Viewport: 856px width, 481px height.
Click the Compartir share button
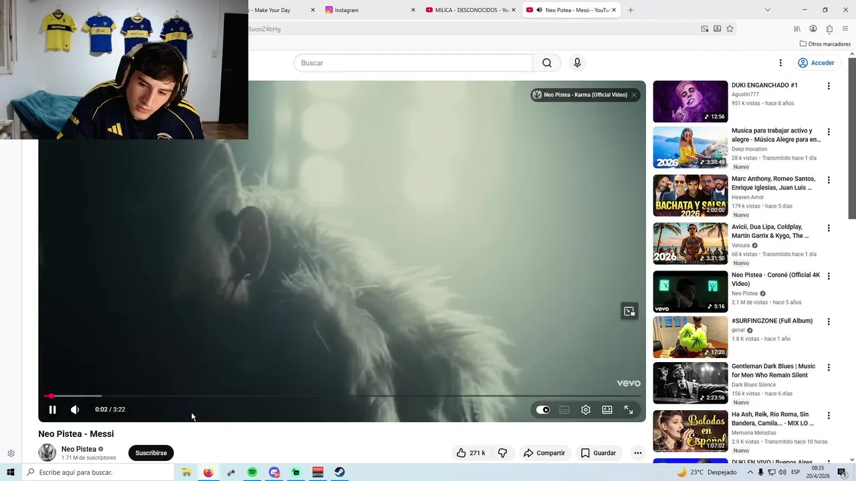(544, 453)
